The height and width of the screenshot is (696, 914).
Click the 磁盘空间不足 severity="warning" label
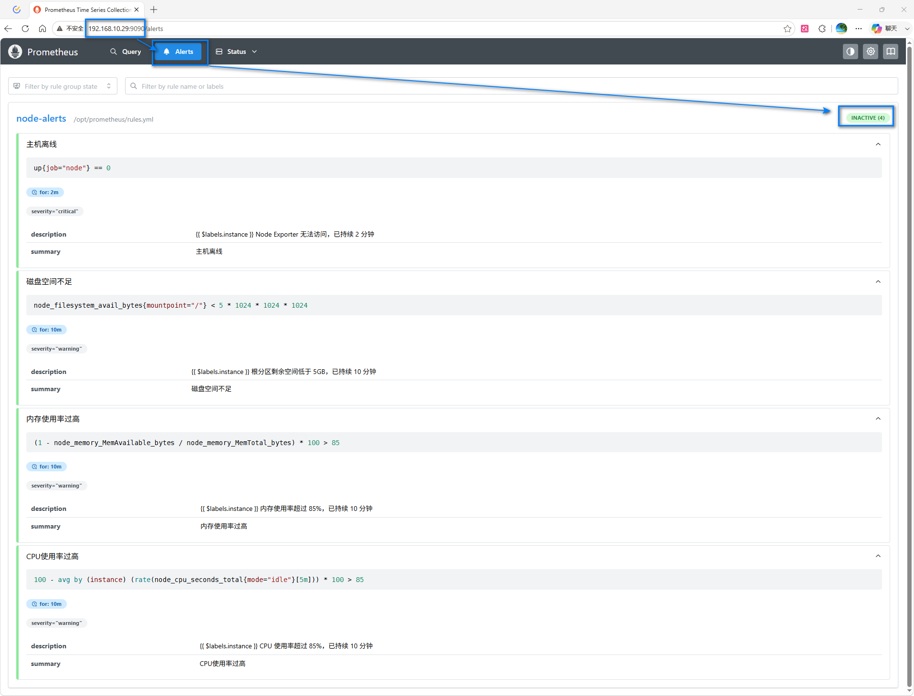[x=57, y=349]
